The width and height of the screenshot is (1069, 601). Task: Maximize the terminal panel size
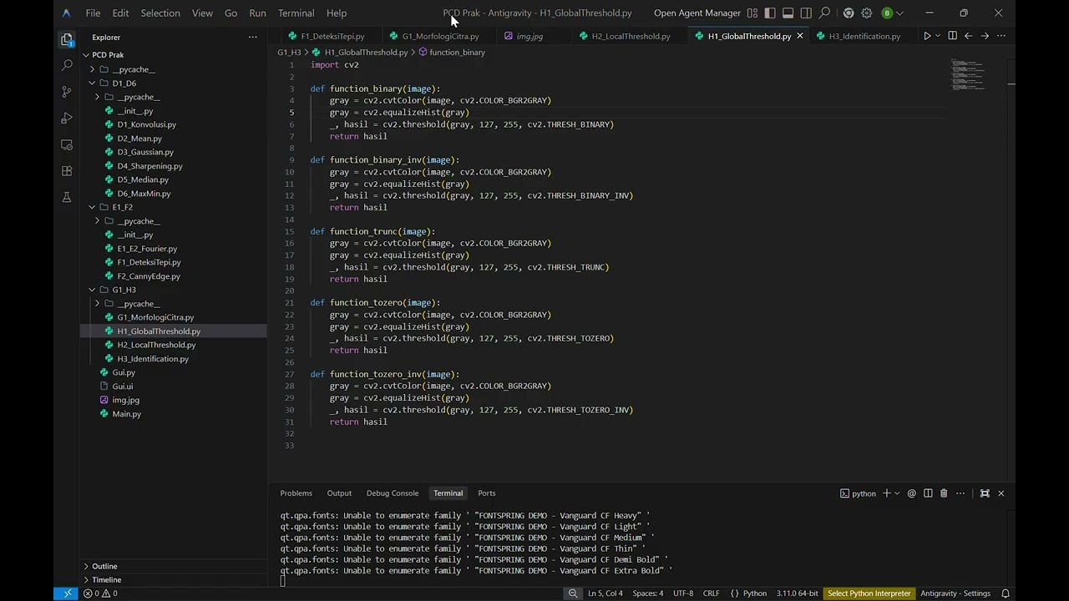coord(985,493)
